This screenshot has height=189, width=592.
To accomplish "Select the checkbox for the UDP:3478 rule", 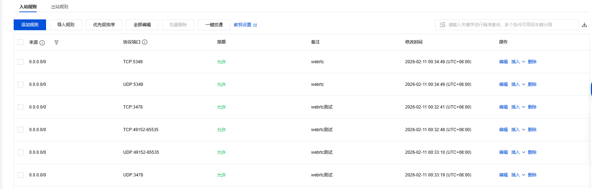I will click(21, 175).
